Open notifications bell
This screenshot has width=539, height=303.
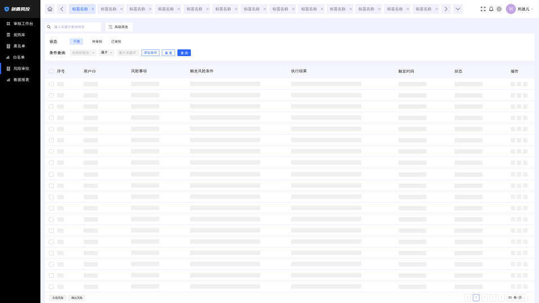click(491, 9)
